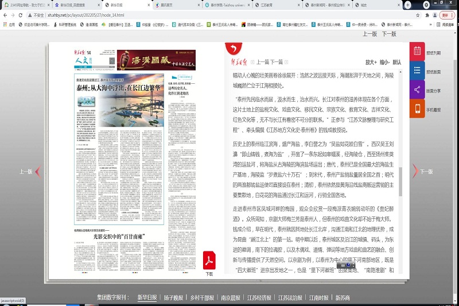Click browser reload button
This screenshot has width=459, height=306.
[21, 16]
